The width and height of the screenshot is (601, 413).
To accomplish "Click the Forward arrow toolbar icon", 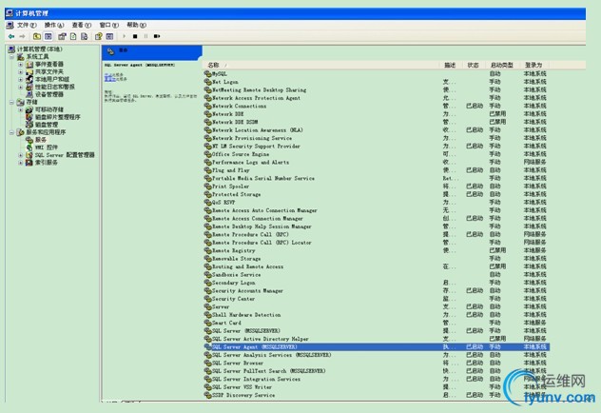I will pyautogui.click(x=22, y=36).
